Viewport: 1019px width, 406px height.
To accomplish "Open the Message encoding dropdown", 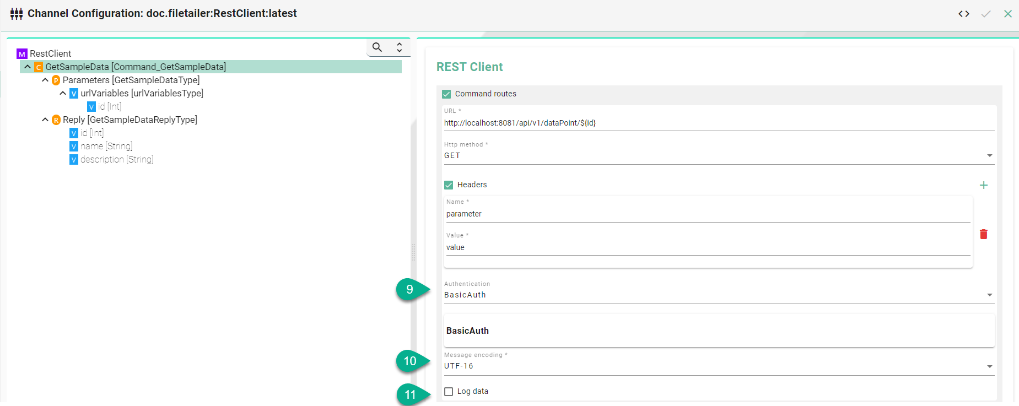I will [x=716, y=366].
